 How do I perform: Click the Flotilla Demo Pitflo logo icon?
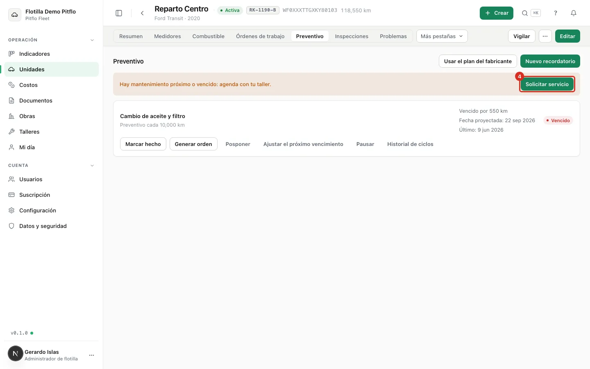point(15,15)
